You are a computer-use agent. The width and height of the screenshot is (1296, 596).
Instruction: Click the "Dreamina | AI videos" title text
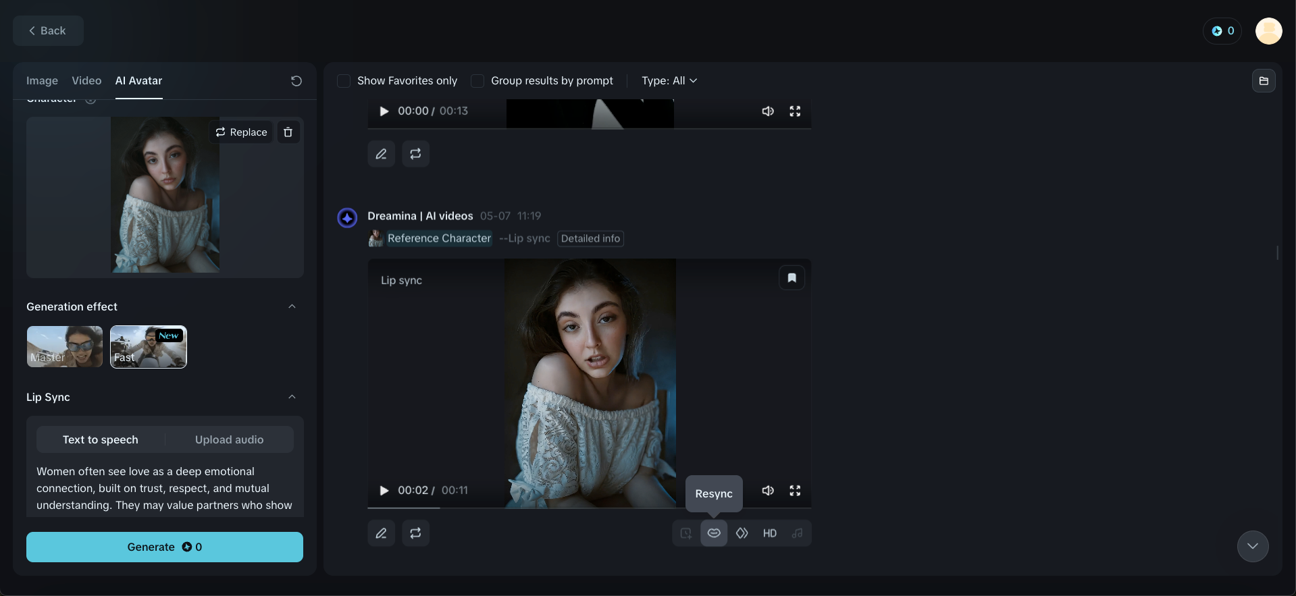tap(420, 216)
